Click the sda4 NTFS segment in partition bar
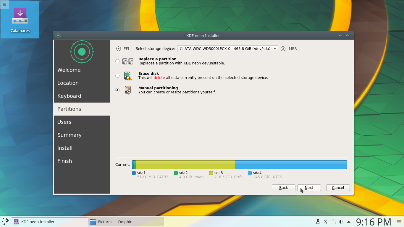 (291, 165)
